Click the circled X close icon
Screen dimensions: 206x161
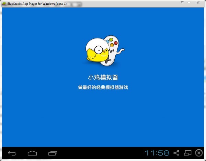tap(199, 153)
